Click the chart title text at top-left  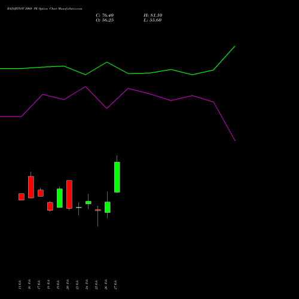coord(44,9)
